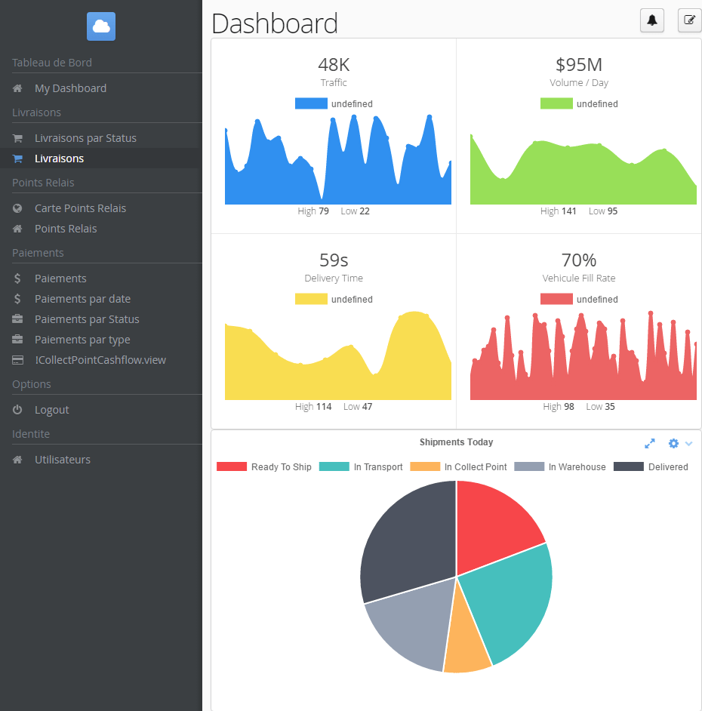
Task: Click Logout in the sidebar
Action: (x=51, y=410)
